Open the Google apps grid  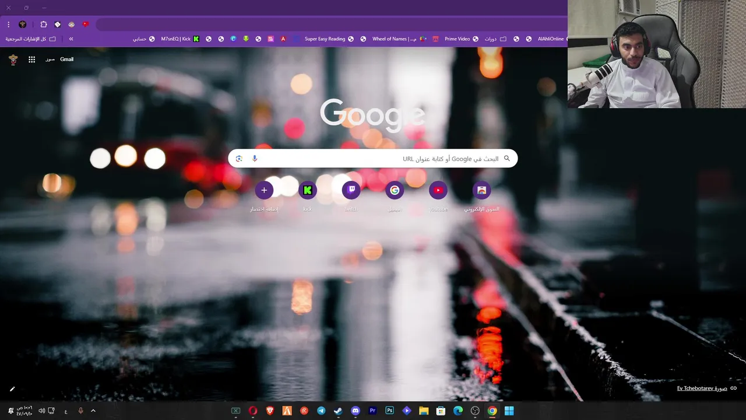(32, 60)
